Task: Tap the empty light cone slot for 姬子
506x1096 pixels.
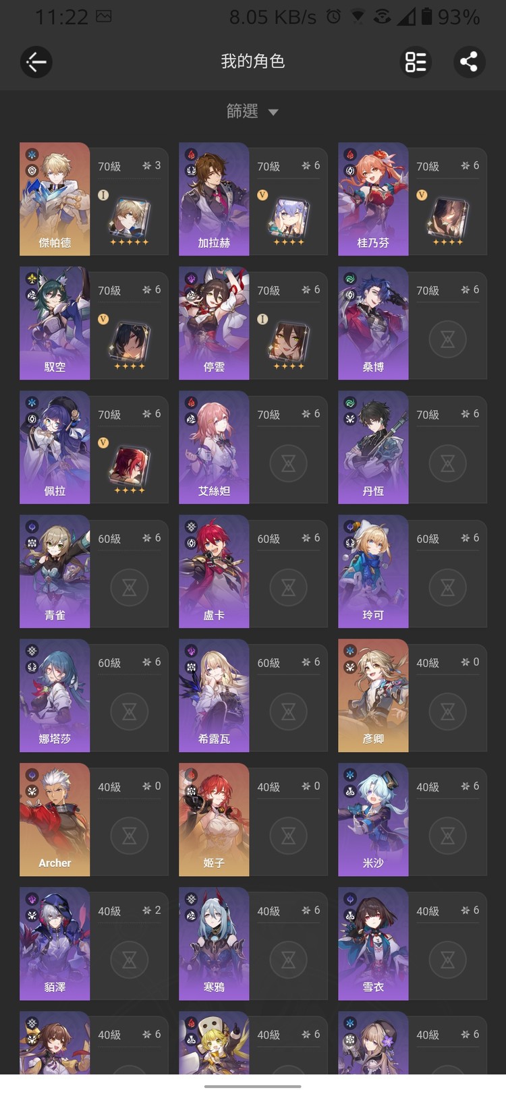Action: tap(289, 835)
